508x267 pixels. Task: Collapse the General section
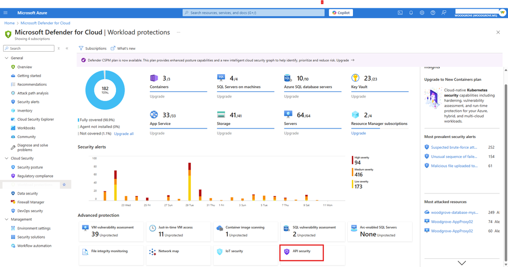click(x=7, y=58)
